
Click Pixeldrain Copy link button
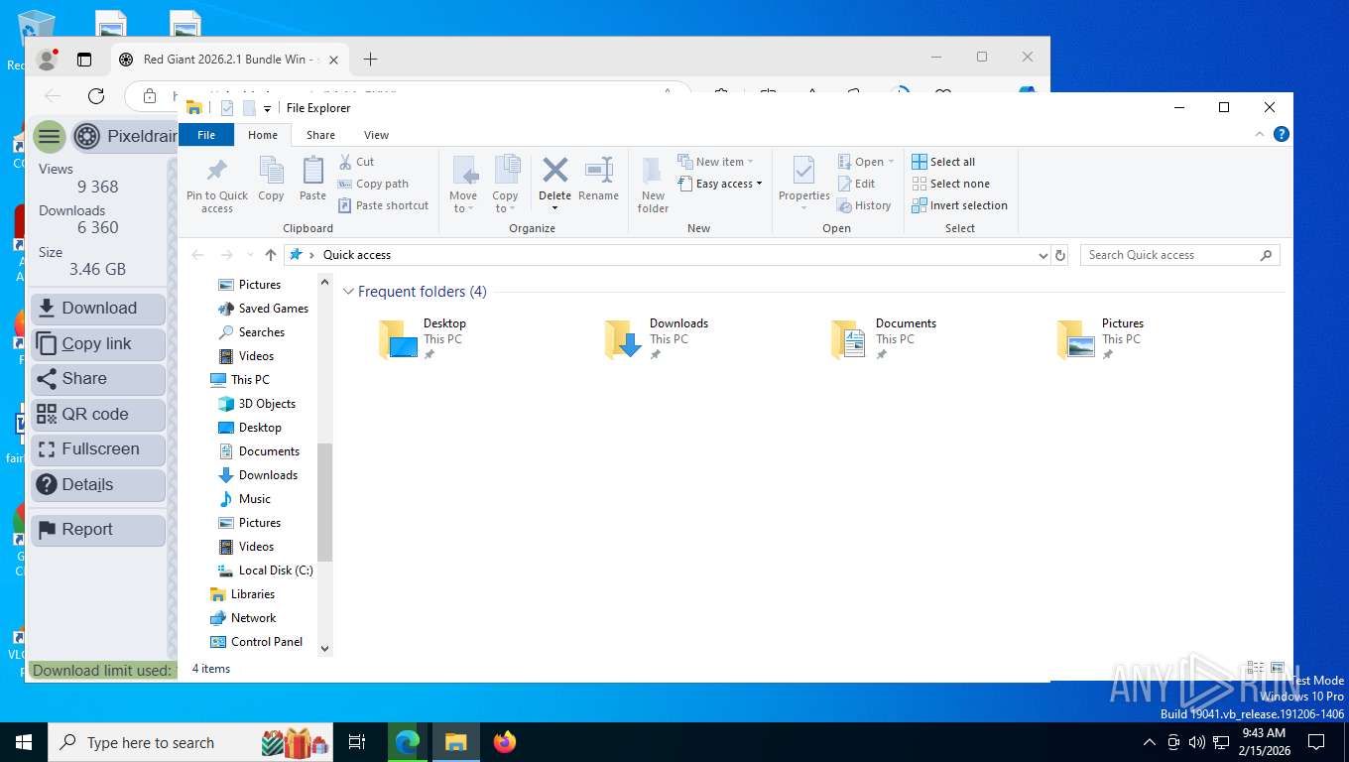coord(98,344)
